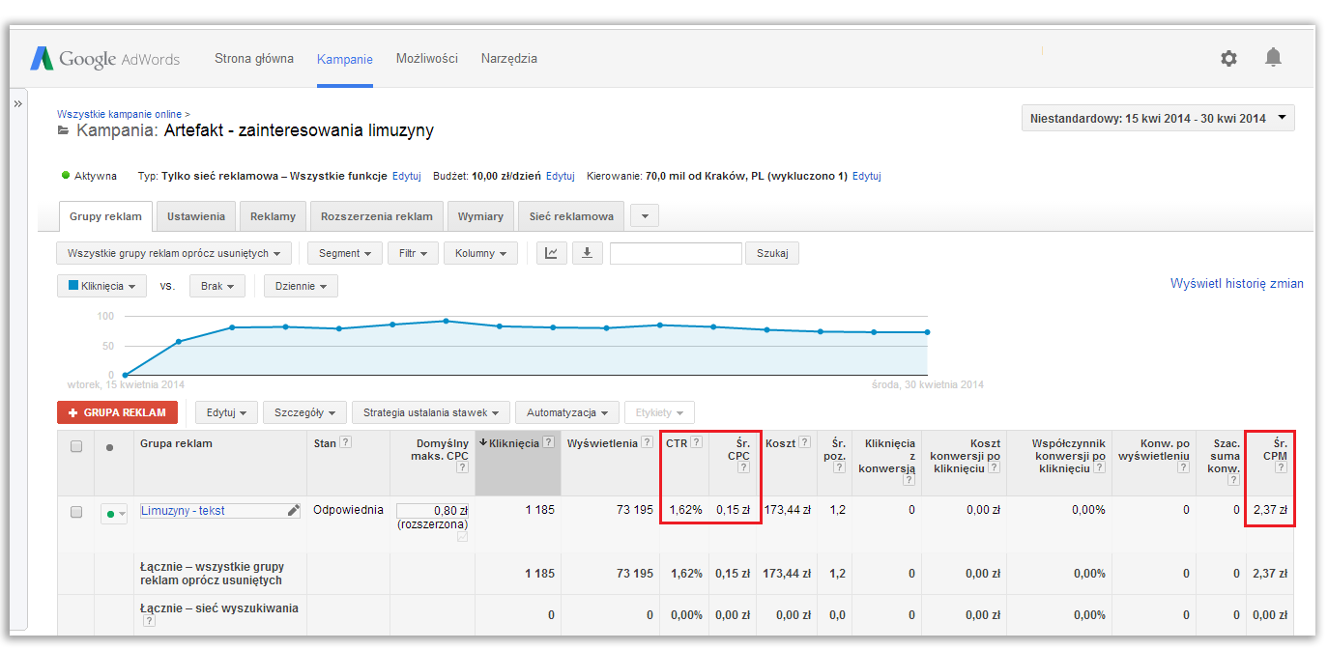Open the help icon under Szac. suma konw.

tap(1233, 480)
